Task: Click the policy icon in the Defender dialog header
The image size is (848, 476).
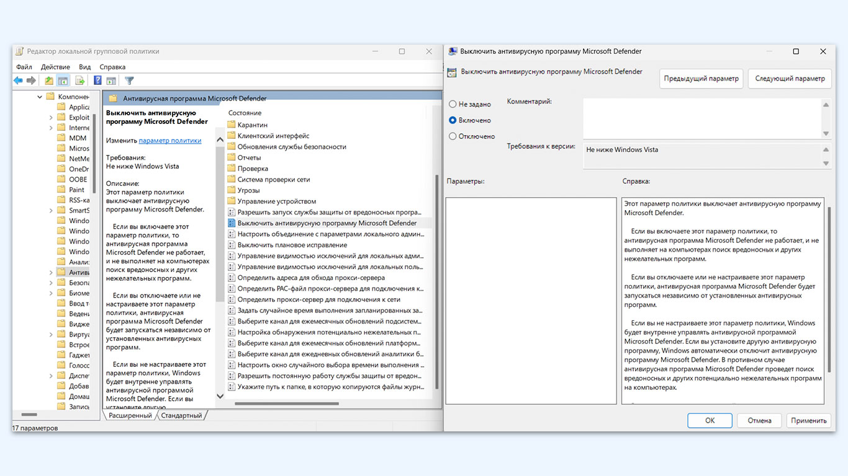Action: pyautogui.click(x=452, y=72)
